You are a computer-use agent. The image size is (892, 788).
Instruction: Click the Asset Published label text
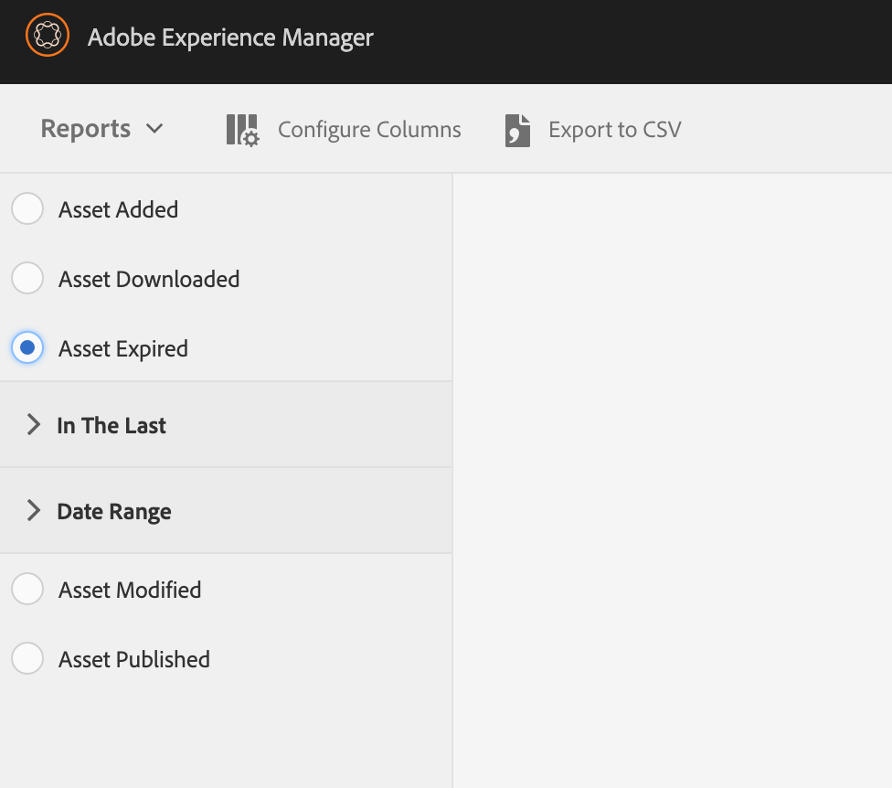point(134,659)
